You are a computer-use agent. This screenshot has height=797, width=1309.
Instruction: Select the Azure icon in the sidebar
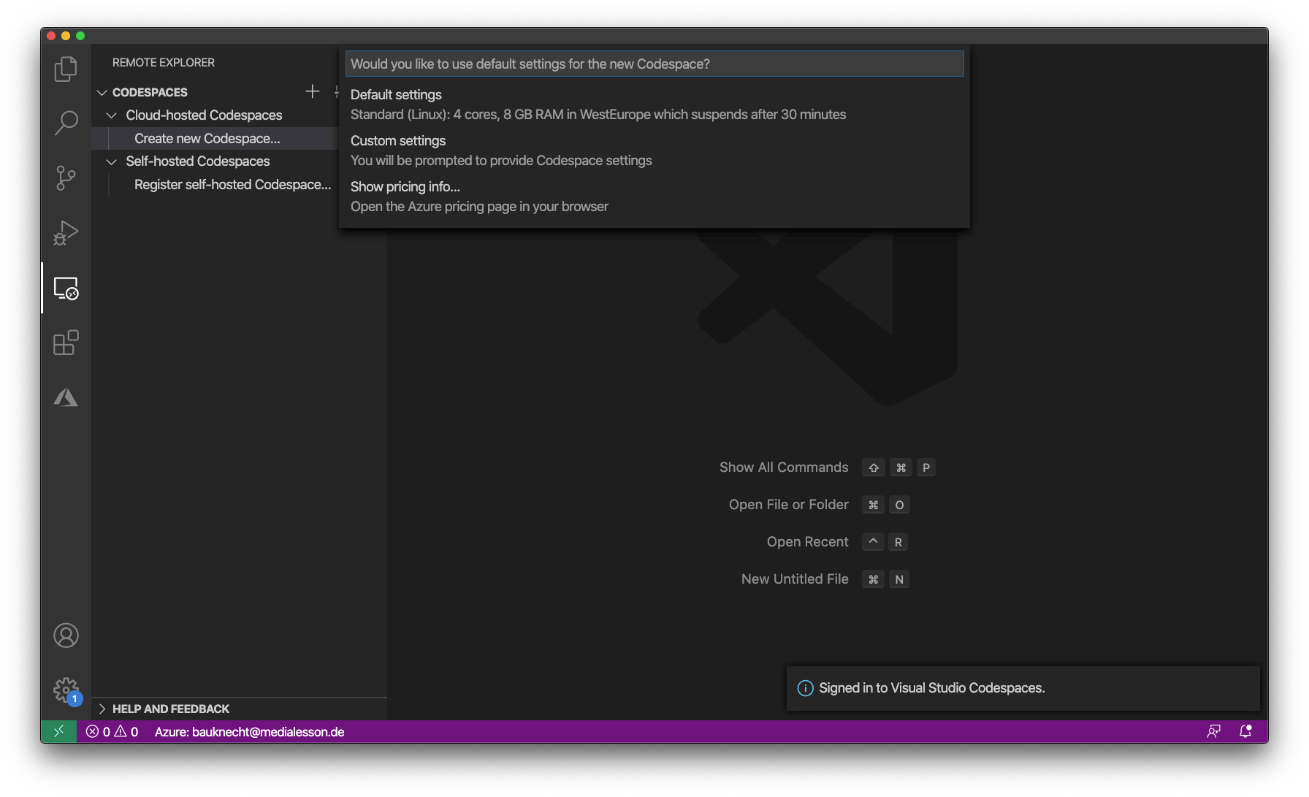pyautogui.click(x=66, y=398)
